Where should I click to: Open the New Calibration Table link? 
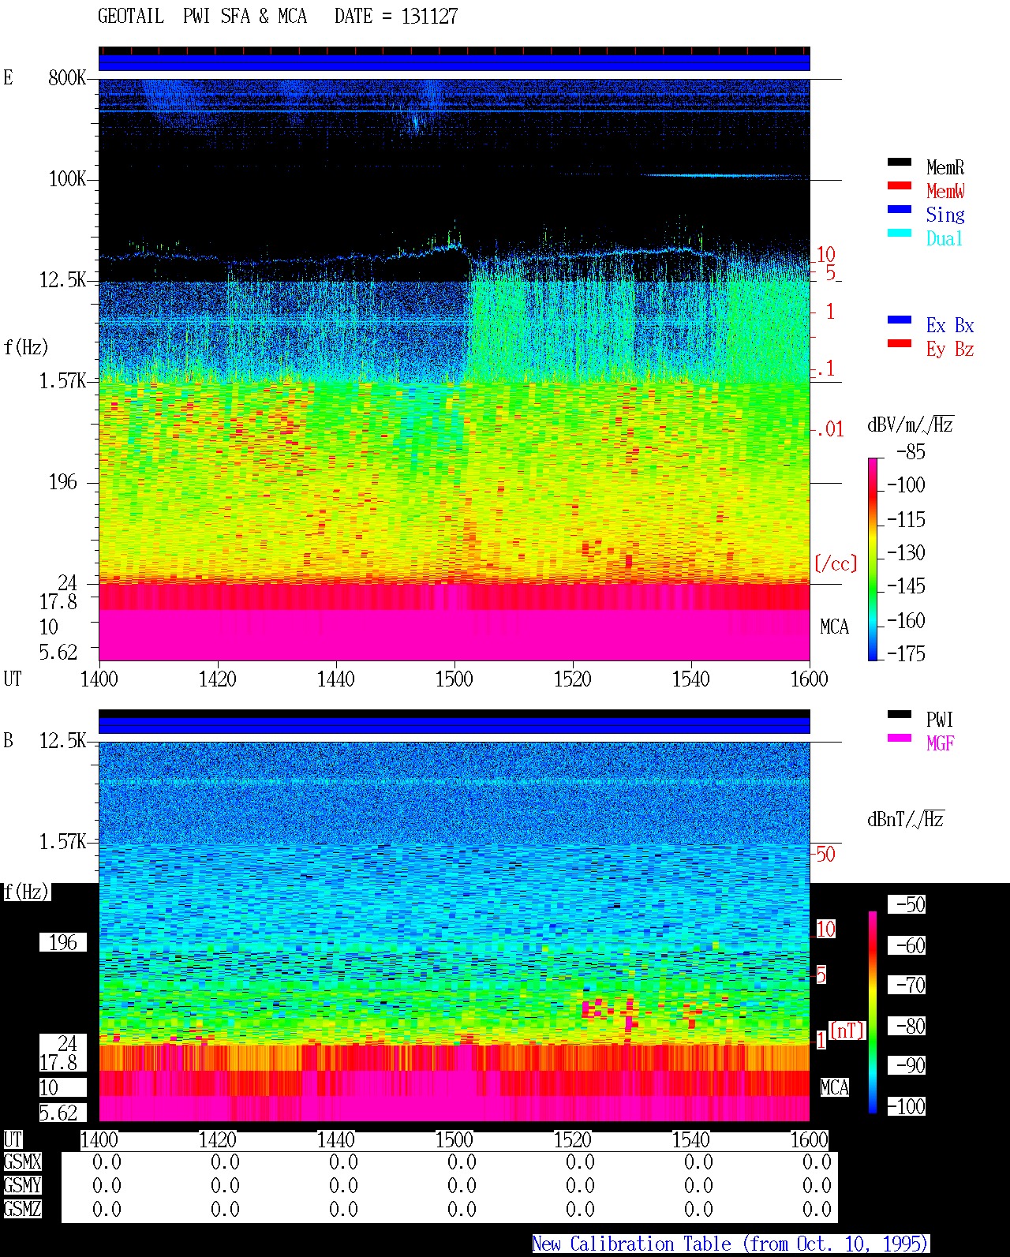731,1244
